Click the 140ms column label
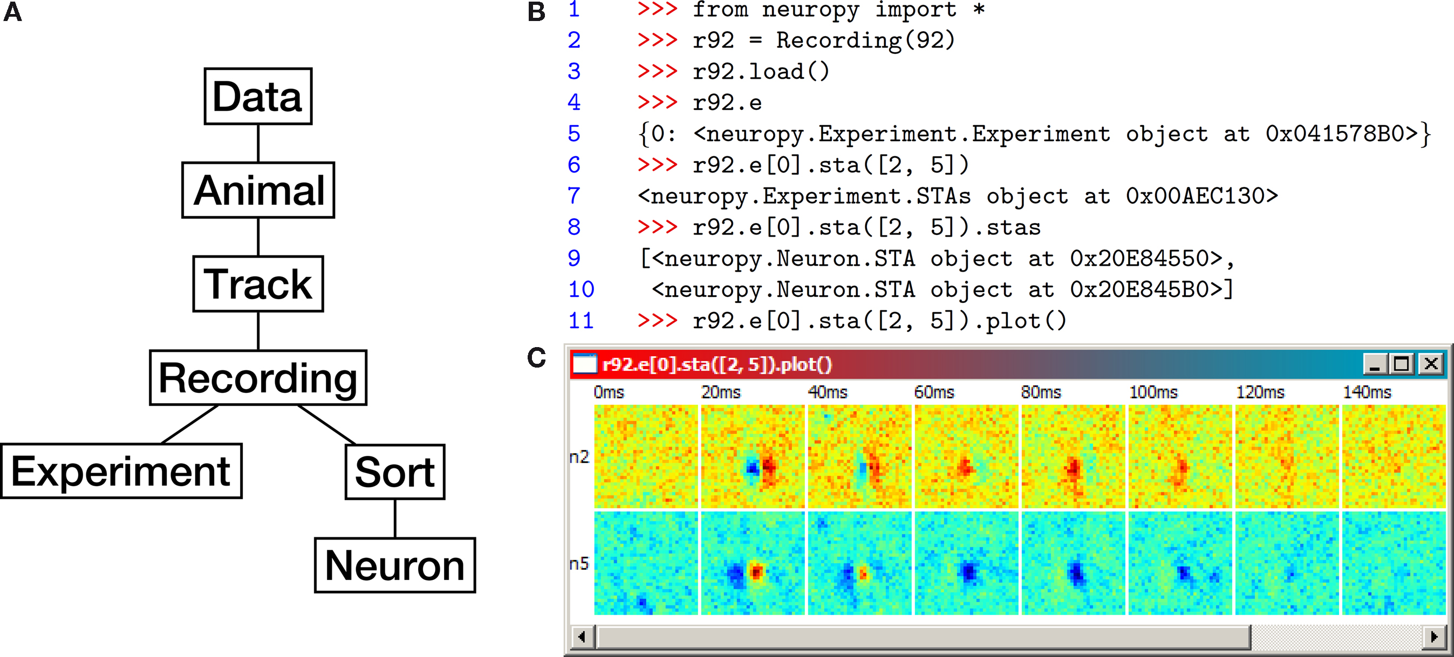Viewport: 1454px width, 657px height. (1367, 392)
